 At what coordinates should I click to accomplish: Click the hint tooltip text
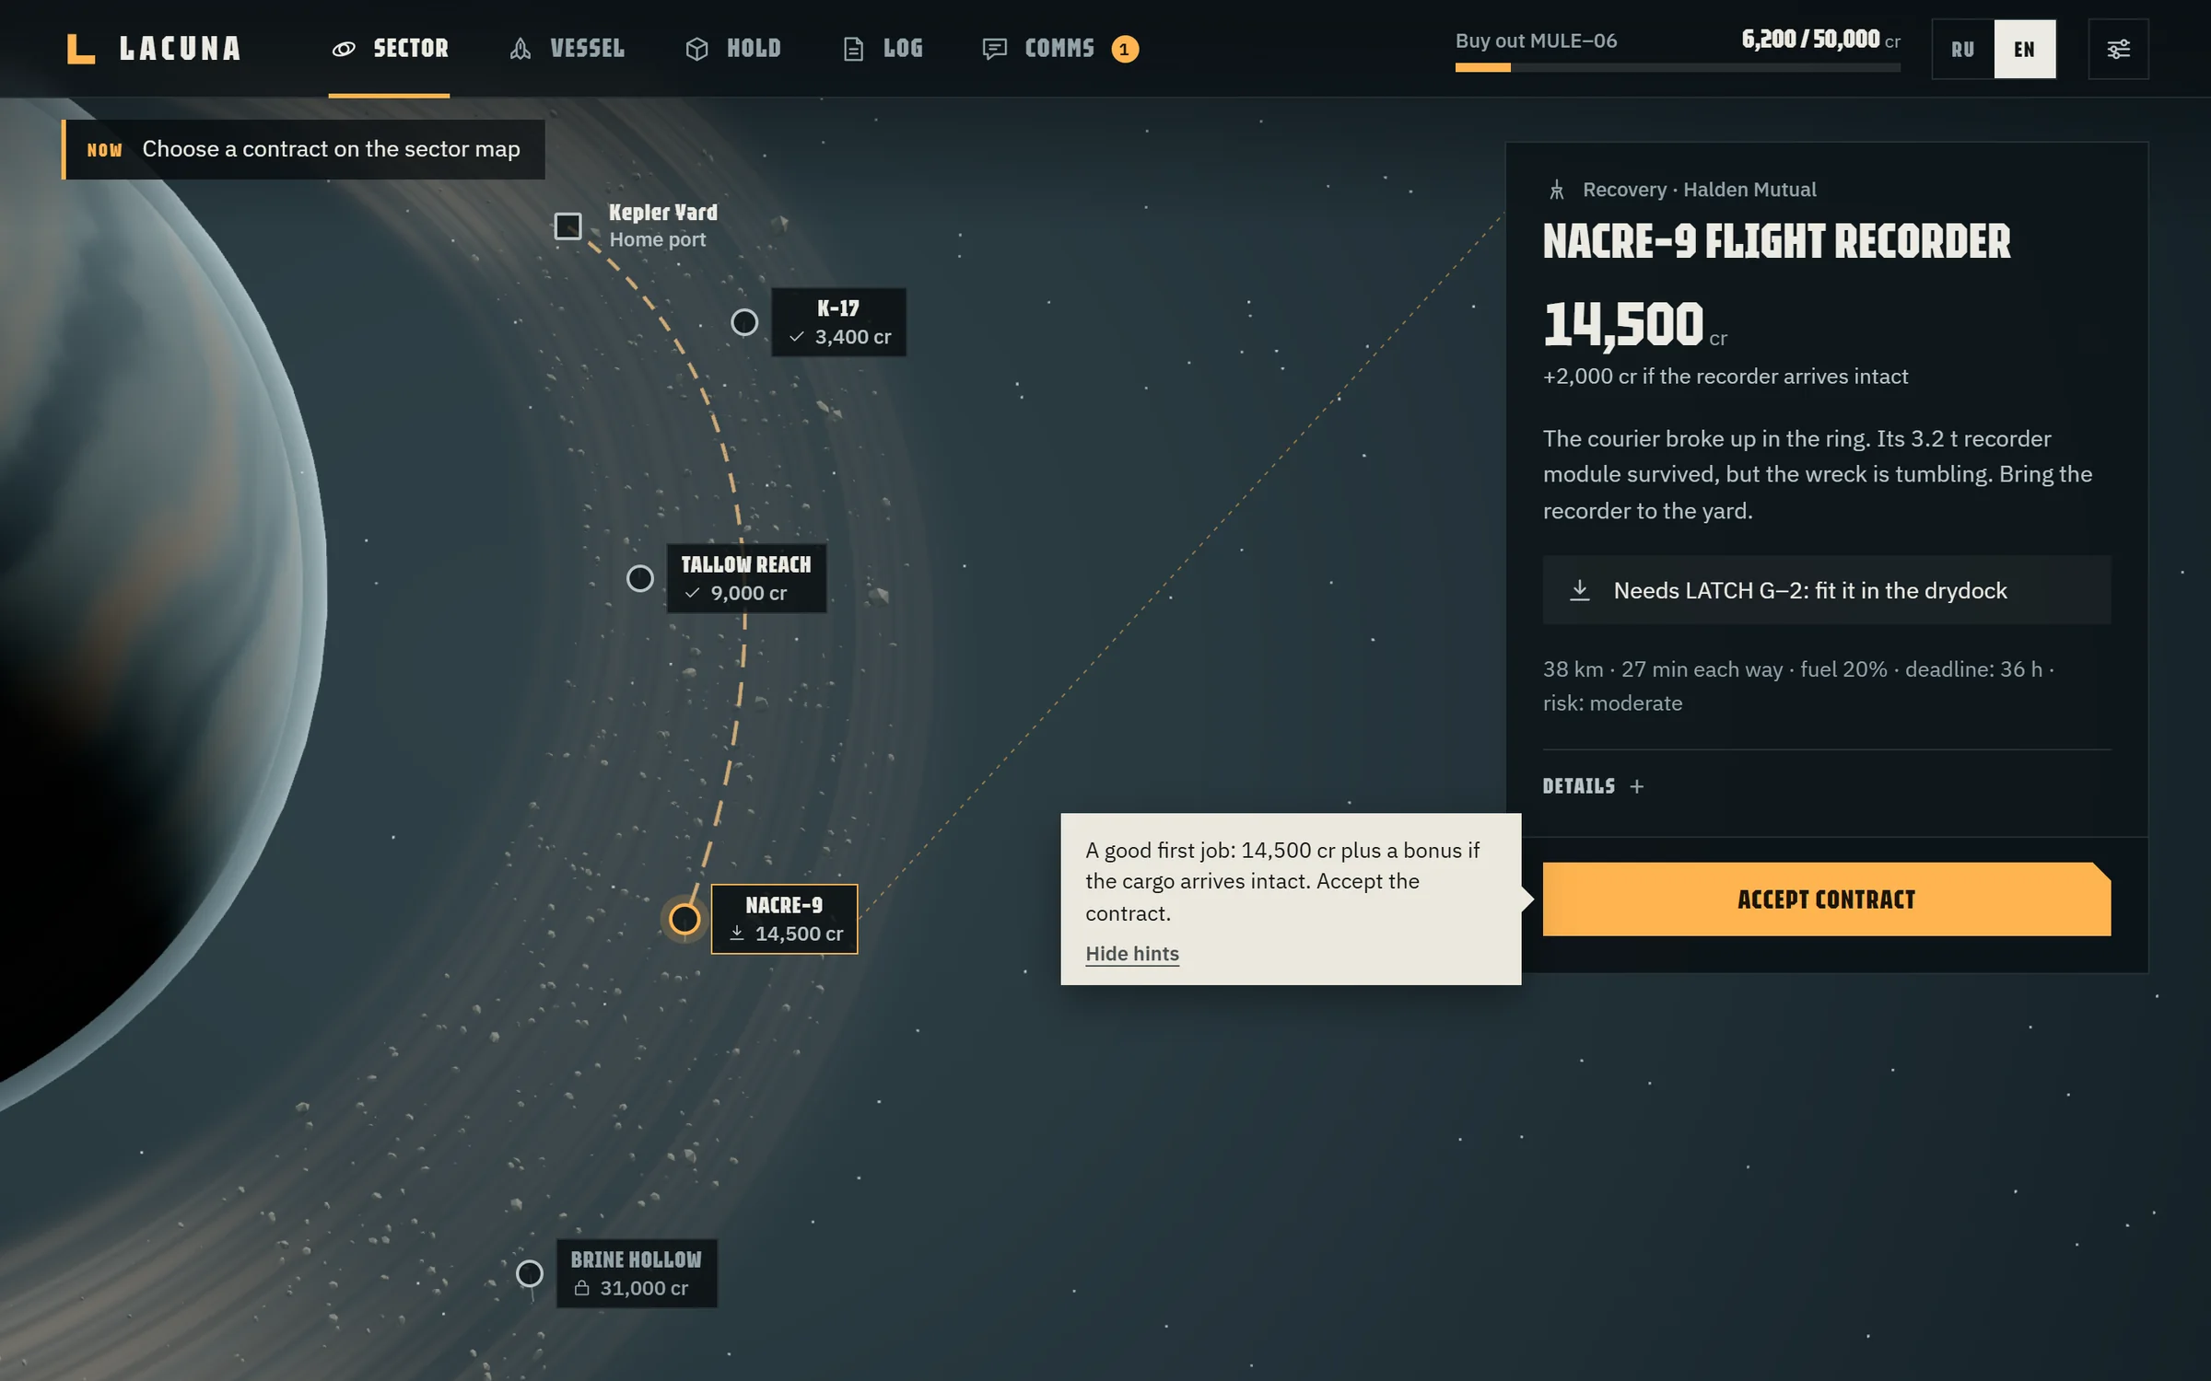(x=1282, y=881)
